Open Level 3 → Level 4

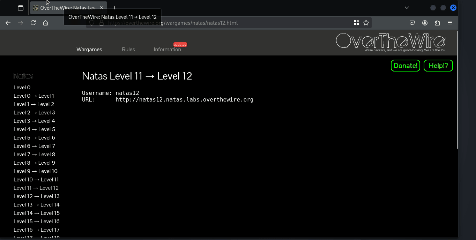pyautogui.click(x=34, y=121)
